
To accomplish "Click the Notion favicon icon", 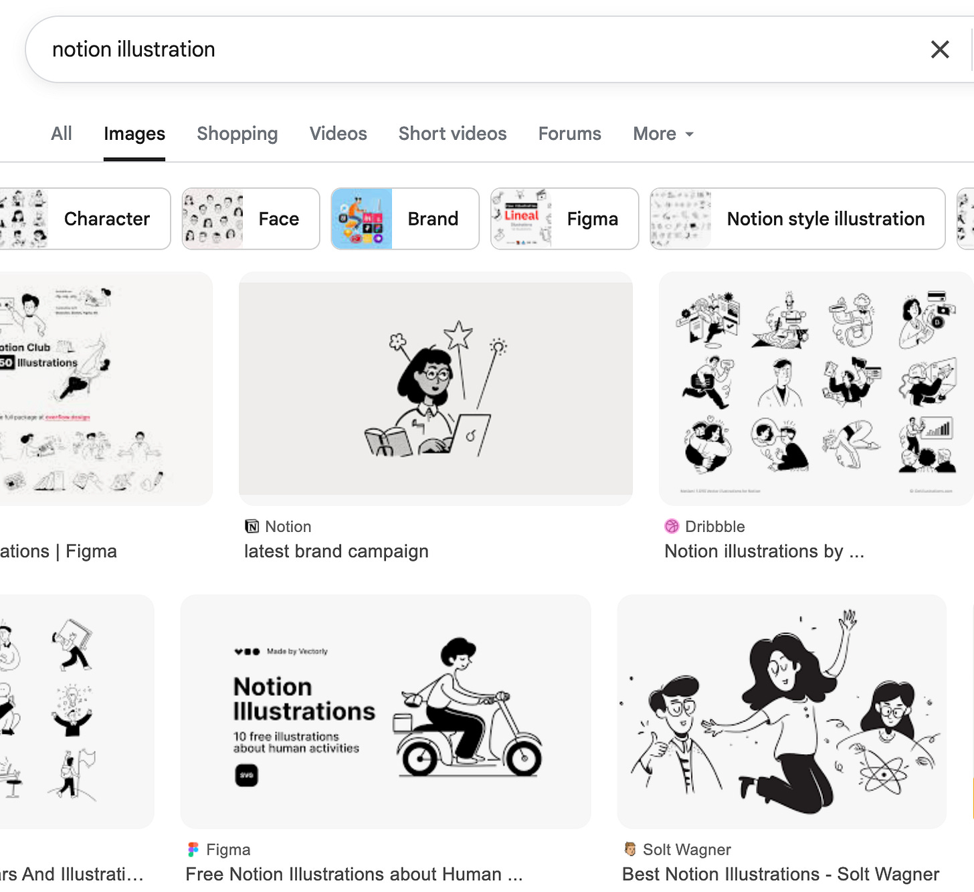I will [252, 527].
